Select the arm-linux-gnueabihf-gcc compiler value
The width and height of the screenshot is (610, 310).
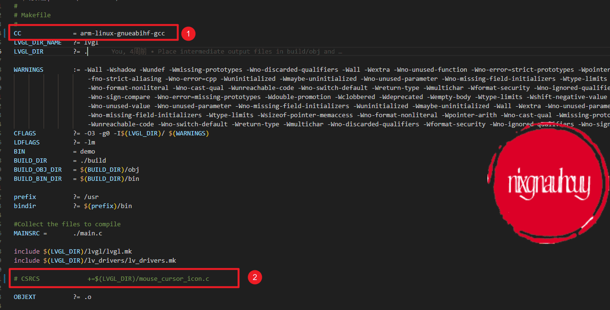tap(123, 33)
